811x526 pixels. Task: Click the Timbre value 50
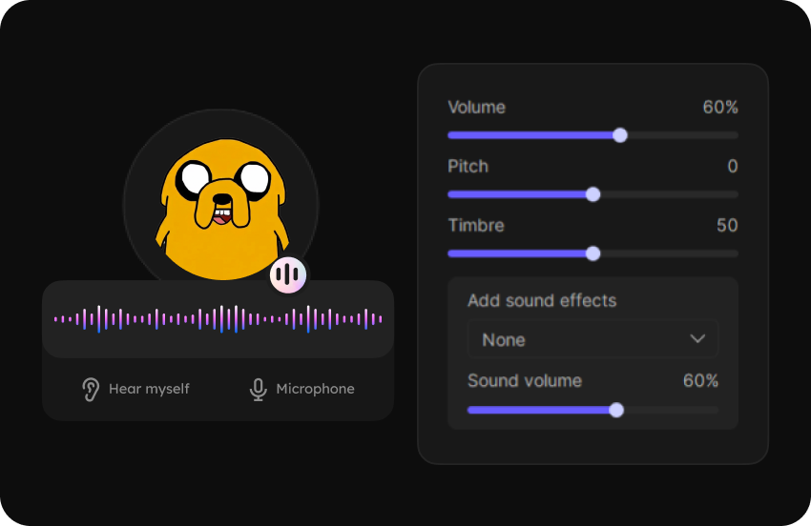point(727,225)
